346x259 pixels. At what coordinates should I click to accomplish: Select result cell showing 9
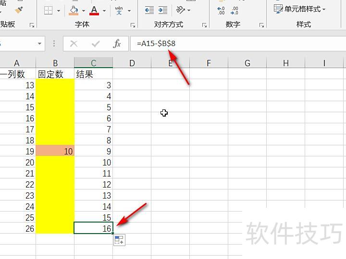[93, 151]
